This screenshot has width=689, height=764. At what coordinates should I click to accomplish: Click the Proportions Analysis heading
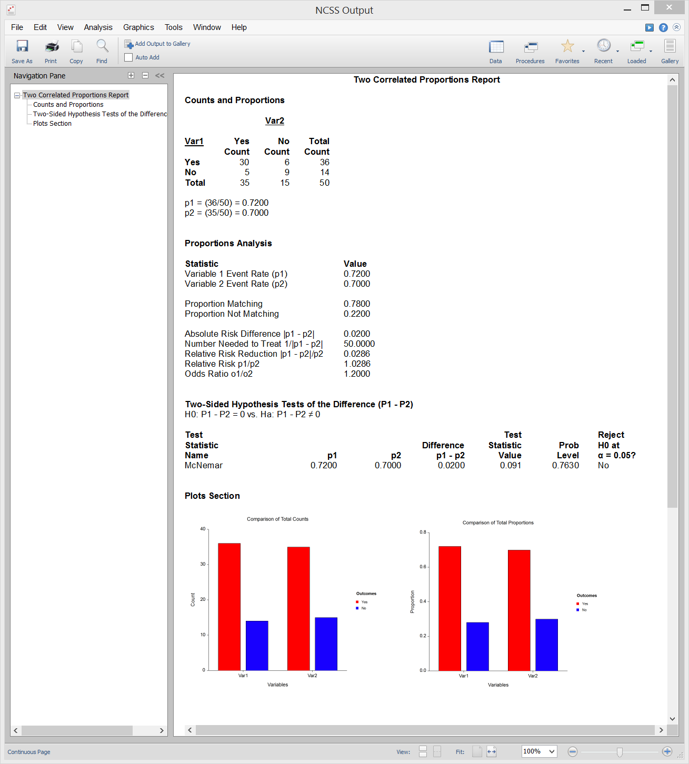(x=228, y=244)
